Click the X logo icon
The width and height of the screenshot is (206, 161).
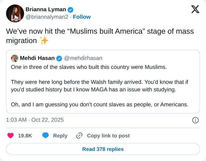(195, 9)
